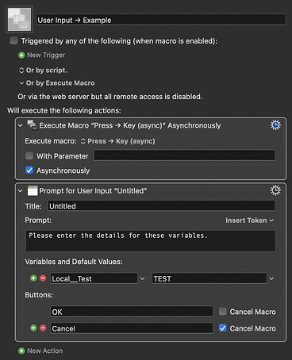
Task: Click the 'Buttons:' label
Action: [x=39, y=295]
